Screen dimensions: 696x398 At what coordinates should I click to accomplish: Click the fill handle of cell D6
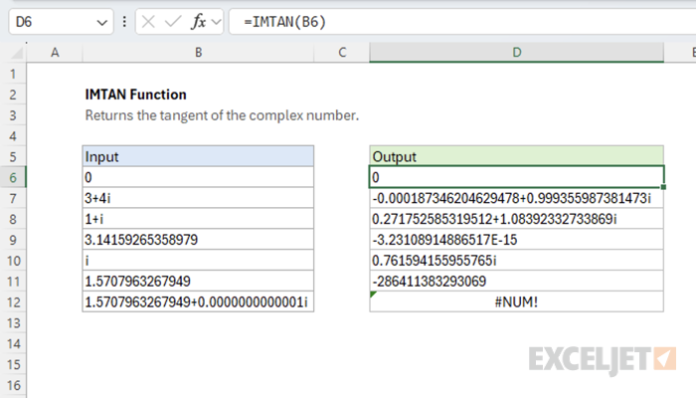click(x=663, y=187)
